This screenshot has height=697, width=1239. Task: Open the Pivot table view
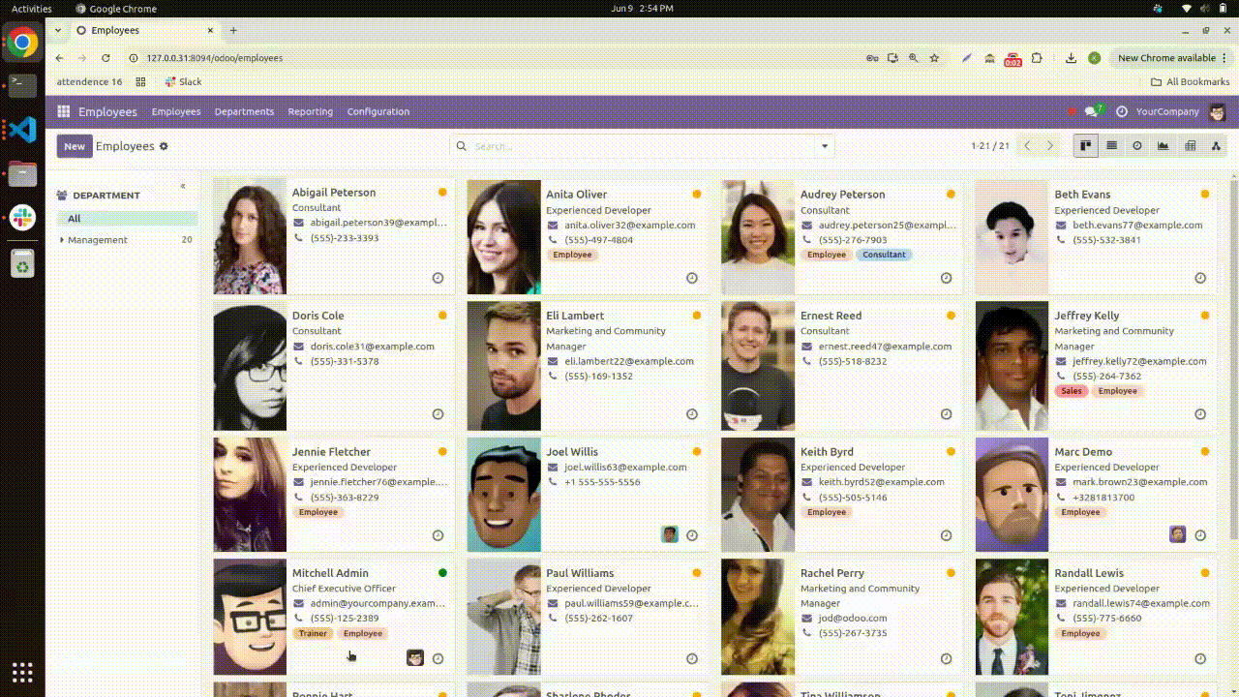(1190, 146)
